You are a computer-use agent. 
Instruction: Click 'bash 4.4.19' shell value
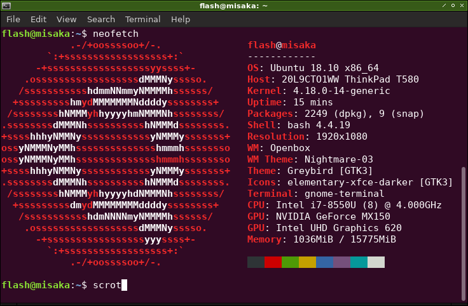pyautogui.click(x=319, y=125)
